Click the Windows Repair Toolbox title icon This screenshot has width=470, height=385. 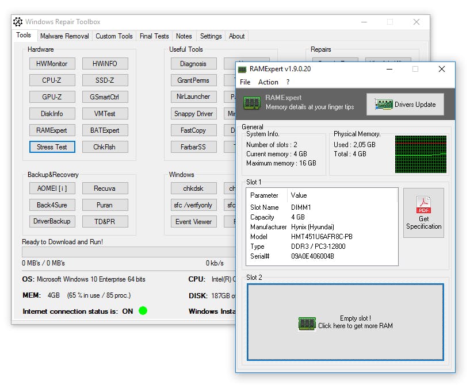19,22
